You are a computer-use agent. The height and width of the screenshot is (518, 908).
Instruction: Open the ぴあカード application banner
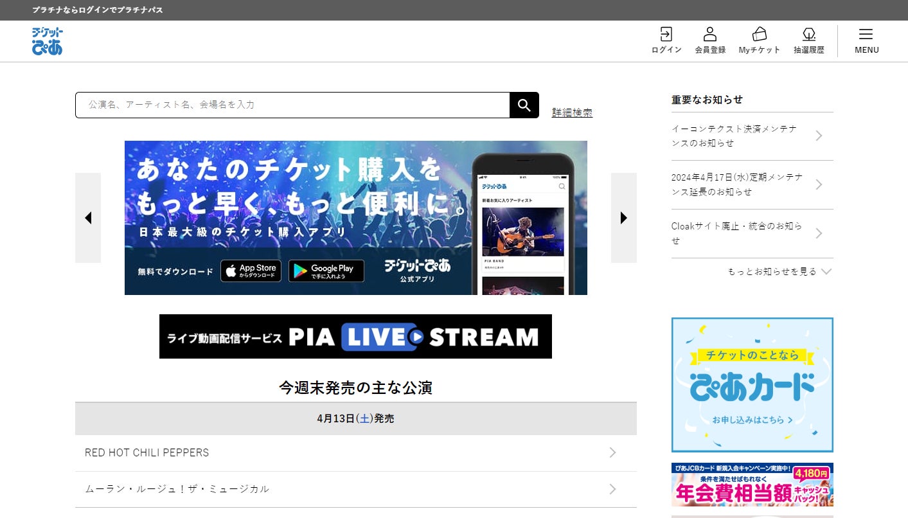(x=752, y=385)
